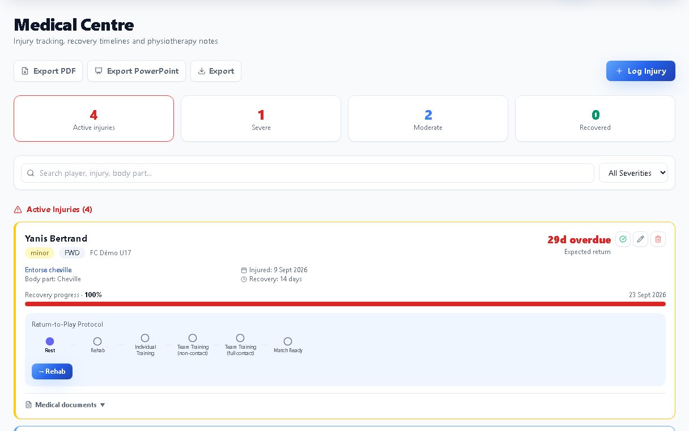Image resolution: width=689 pixels, height=431 pixels.
Task: Click the FWD position badge
Action: 72,253
